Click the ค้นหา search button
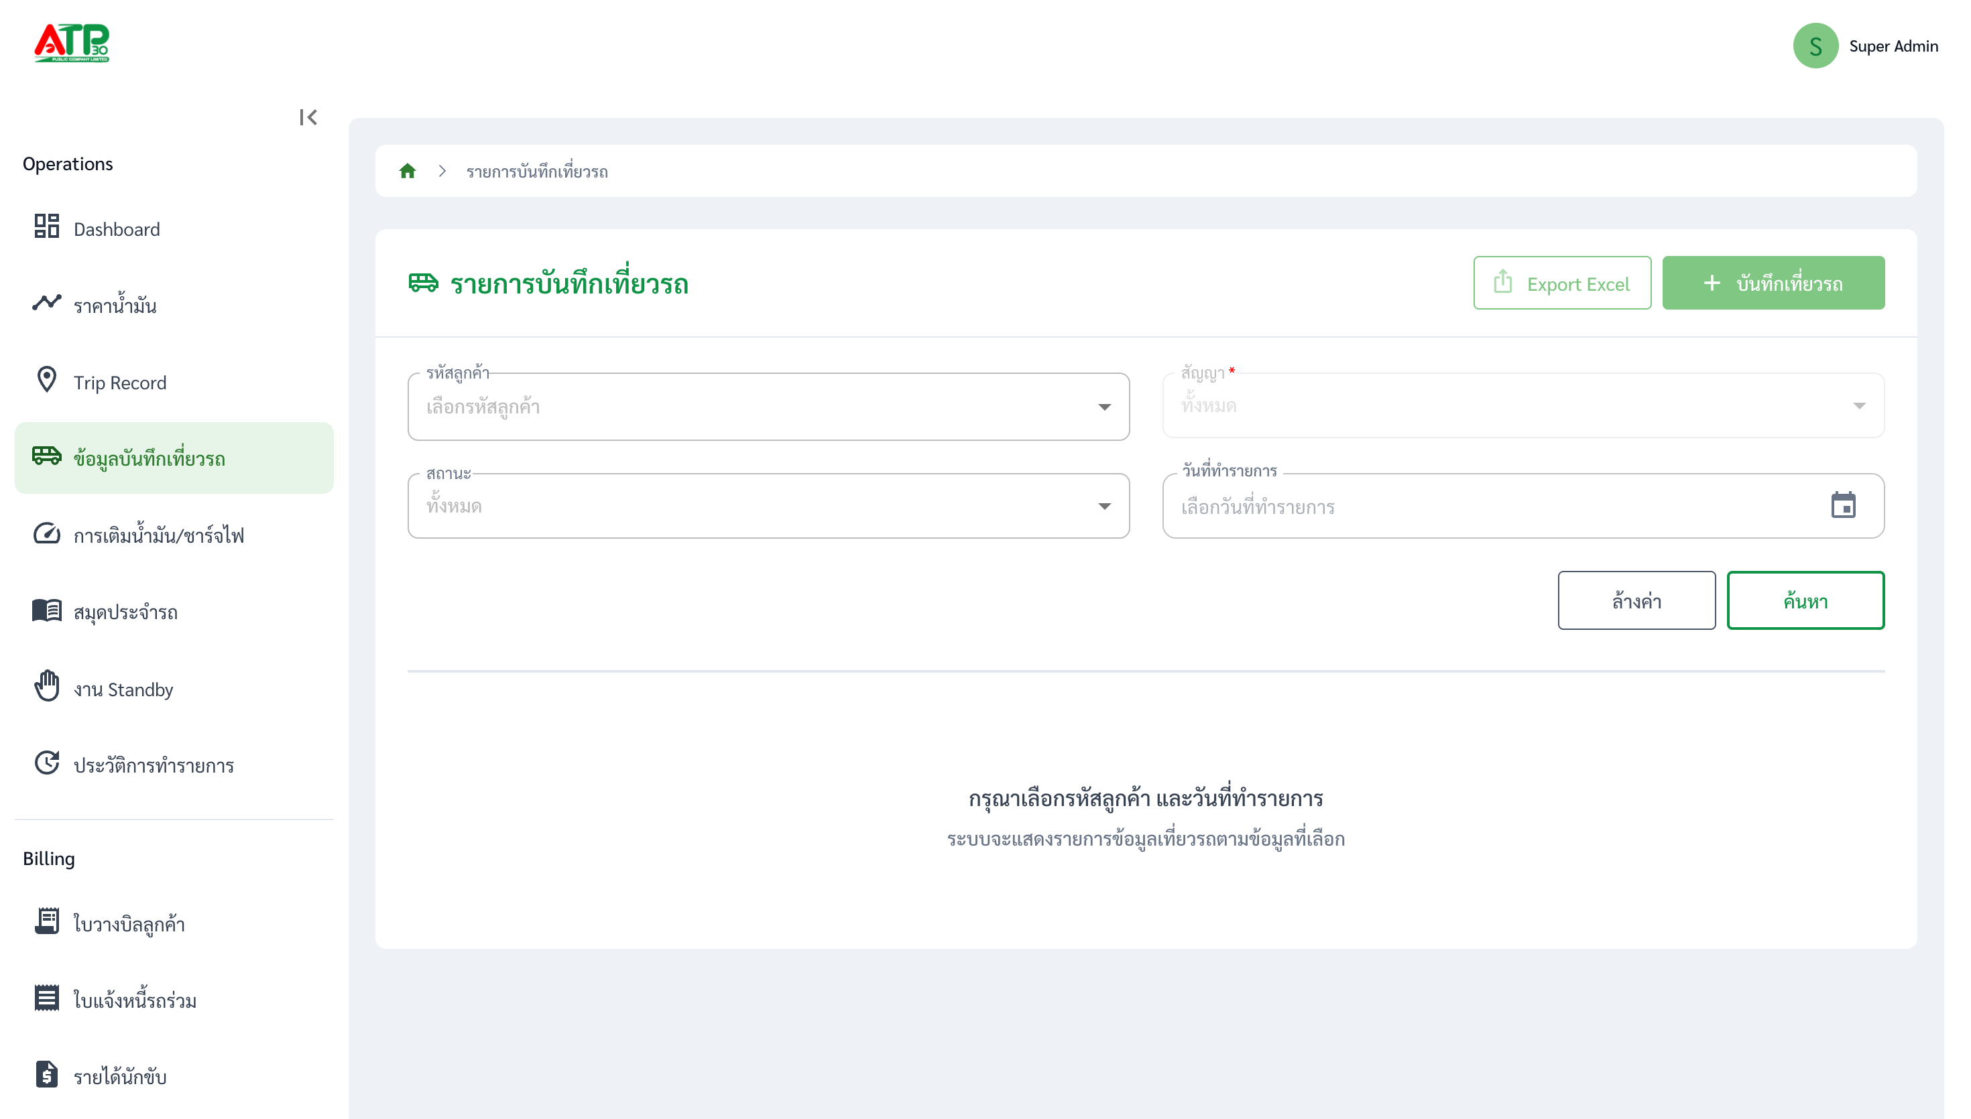Screen dimensions: 1971x1119 1805,600
